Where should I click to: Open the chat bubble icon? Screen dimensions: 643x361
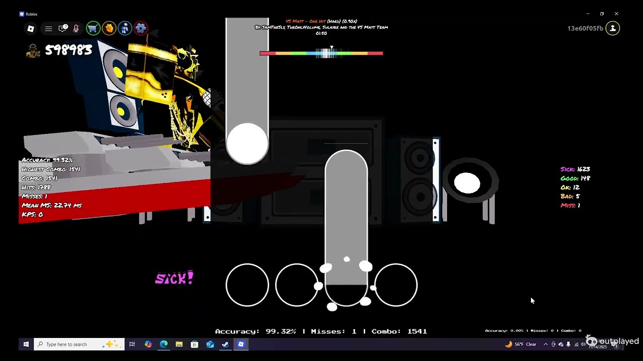(x=63, y=29)
